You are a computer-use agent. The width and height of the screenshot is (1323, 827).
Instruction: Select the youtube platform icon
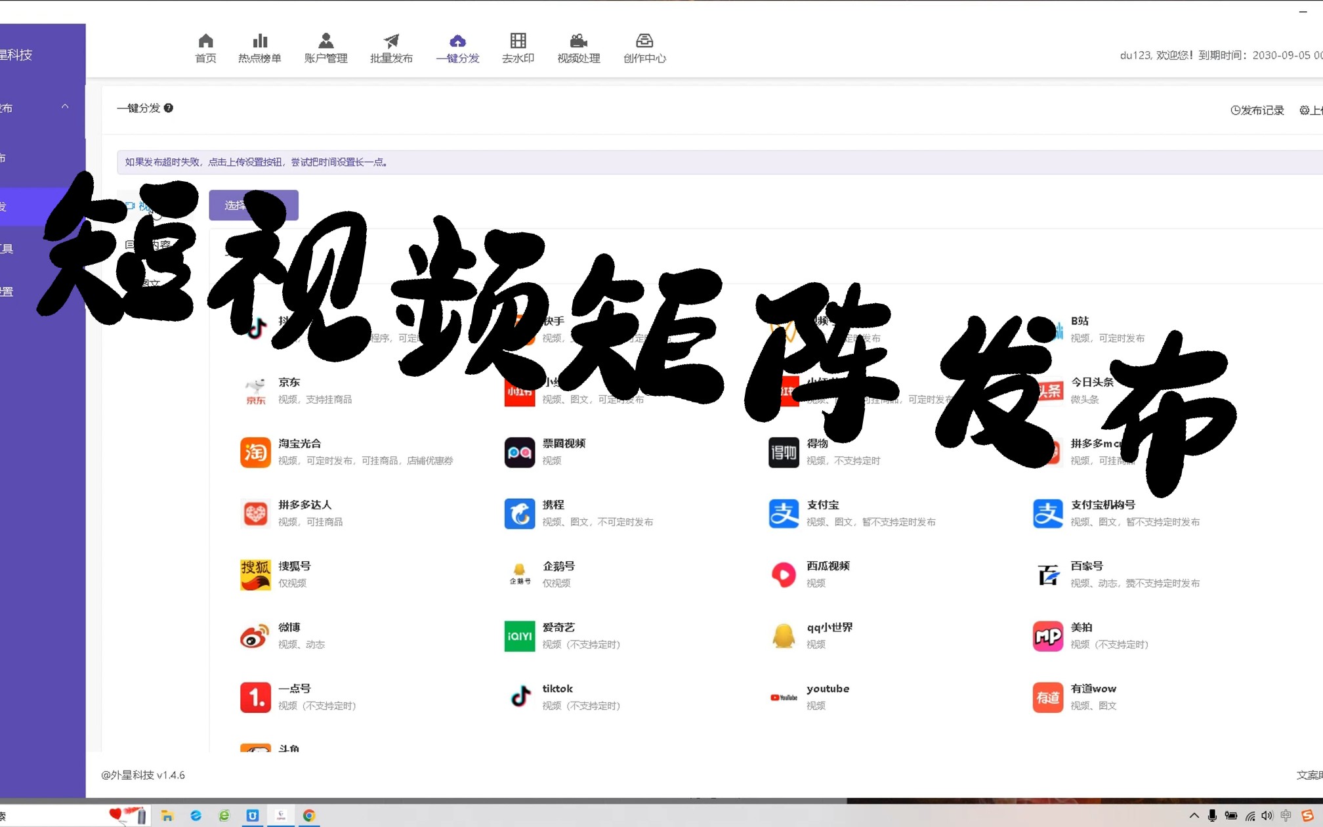pos(784,697)
